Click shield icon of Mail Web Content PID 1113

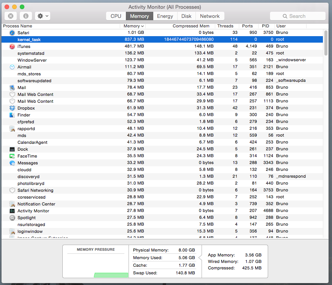coord(12,101)
